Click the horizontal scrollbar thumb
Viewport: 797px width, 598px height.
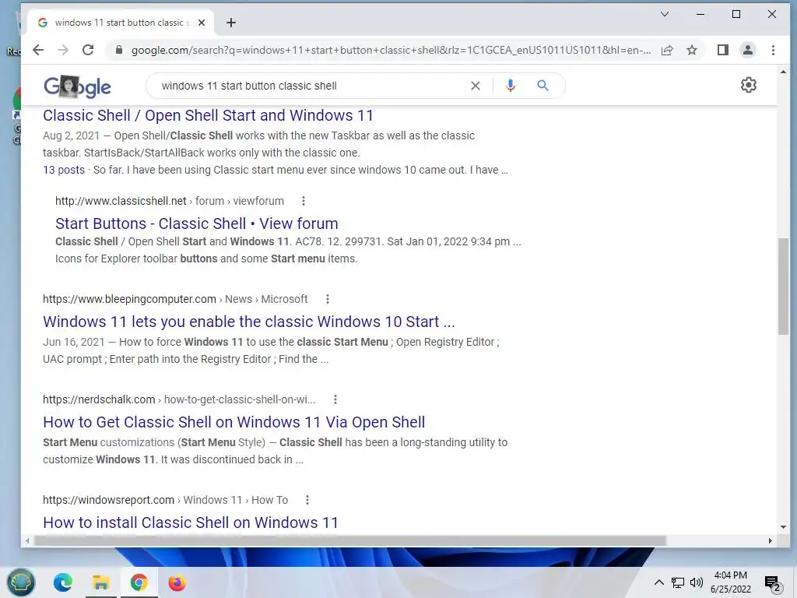[349, 540]
